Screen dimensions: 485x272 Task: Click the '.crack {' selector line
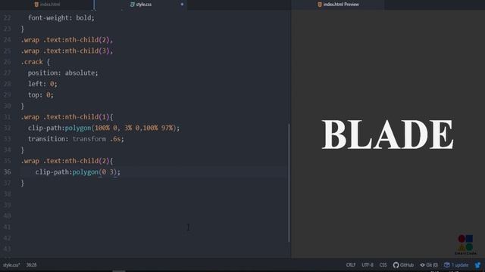[x=36, y=62]
